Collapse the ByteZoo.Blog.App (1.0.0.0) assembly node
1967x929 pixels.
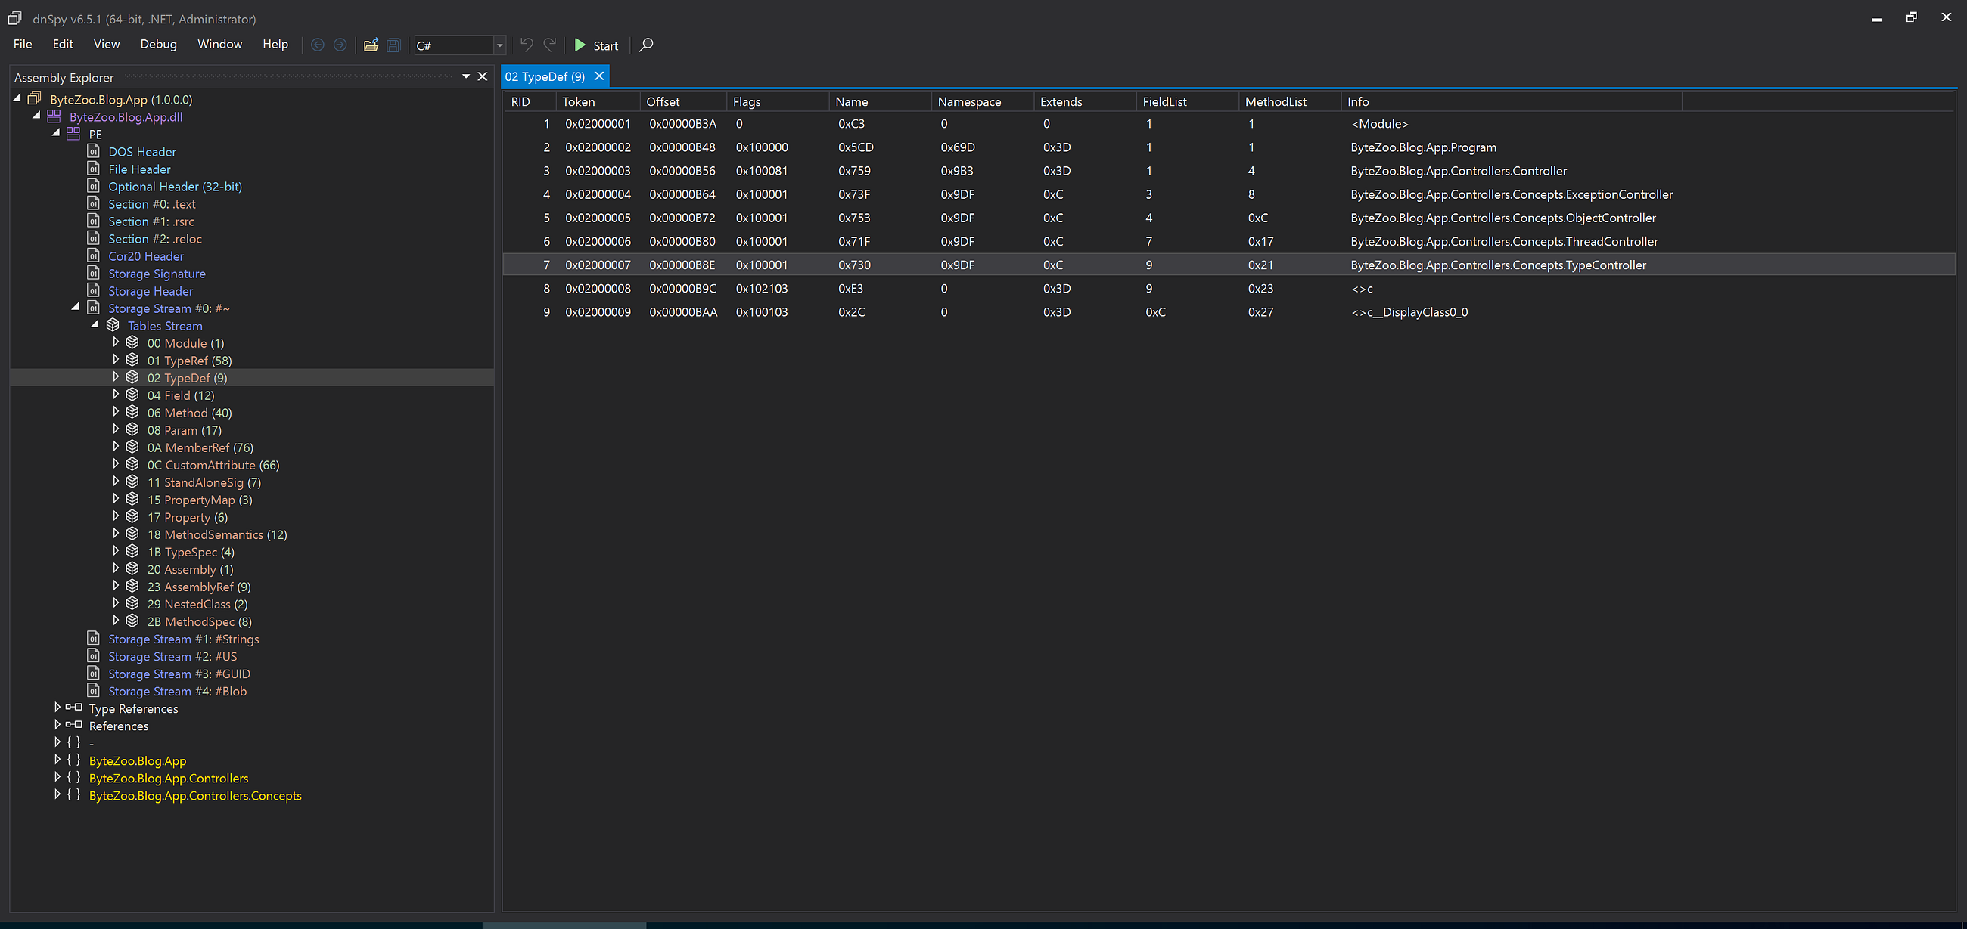click(x=17, y=98)
